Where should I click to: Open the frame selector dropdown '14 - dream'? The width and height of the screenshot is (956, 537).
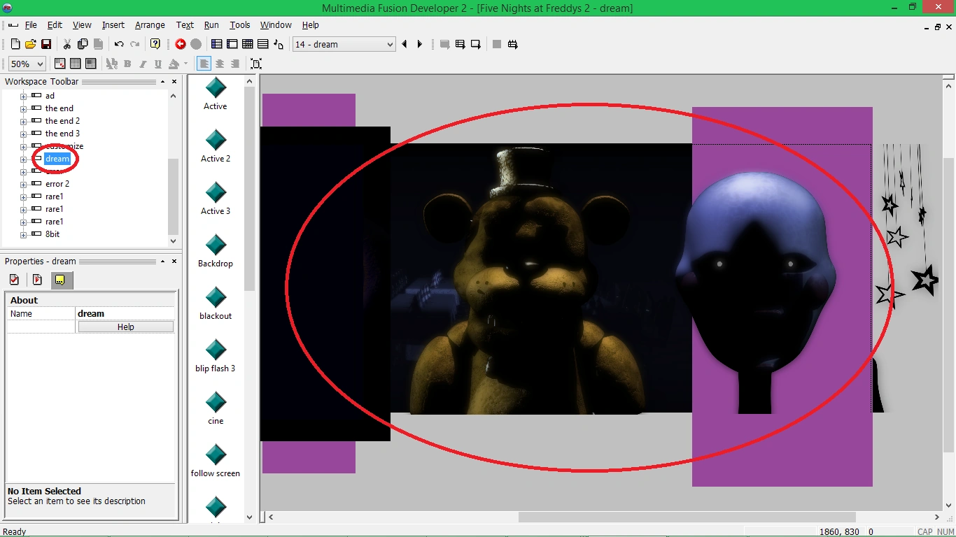[x=344, y=44]
